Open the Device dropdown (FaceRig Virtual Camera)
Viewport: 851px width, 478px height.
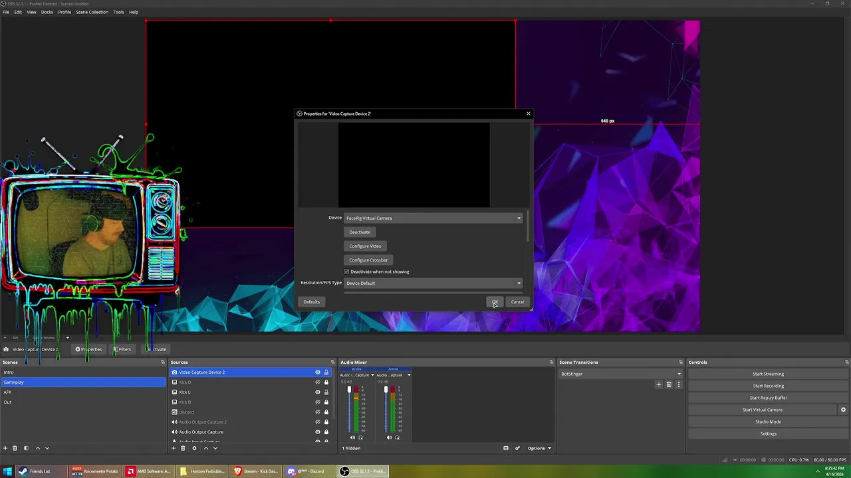[x=433, y=218]
